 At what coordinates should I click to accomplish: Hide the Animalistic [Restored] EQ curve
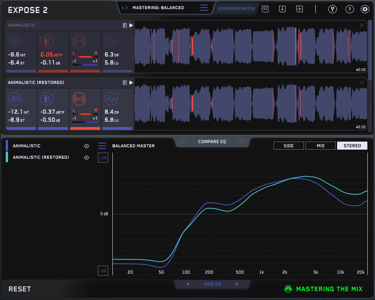pyautogui.click(x=87, y=157)
